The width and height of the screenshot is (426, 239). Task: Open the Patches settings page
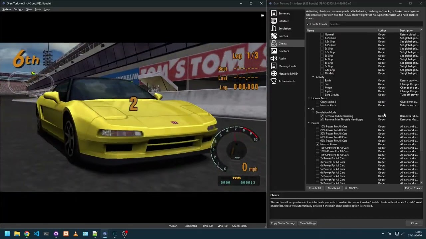287,36
